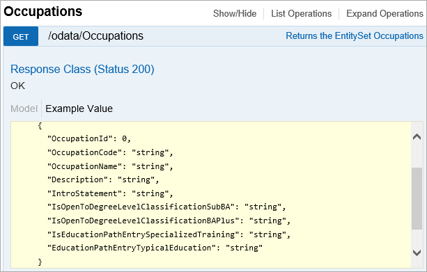Viewport: 427px width, 272px height.
Task: Switch to the Model tab
Action: (x=24, y=109)
